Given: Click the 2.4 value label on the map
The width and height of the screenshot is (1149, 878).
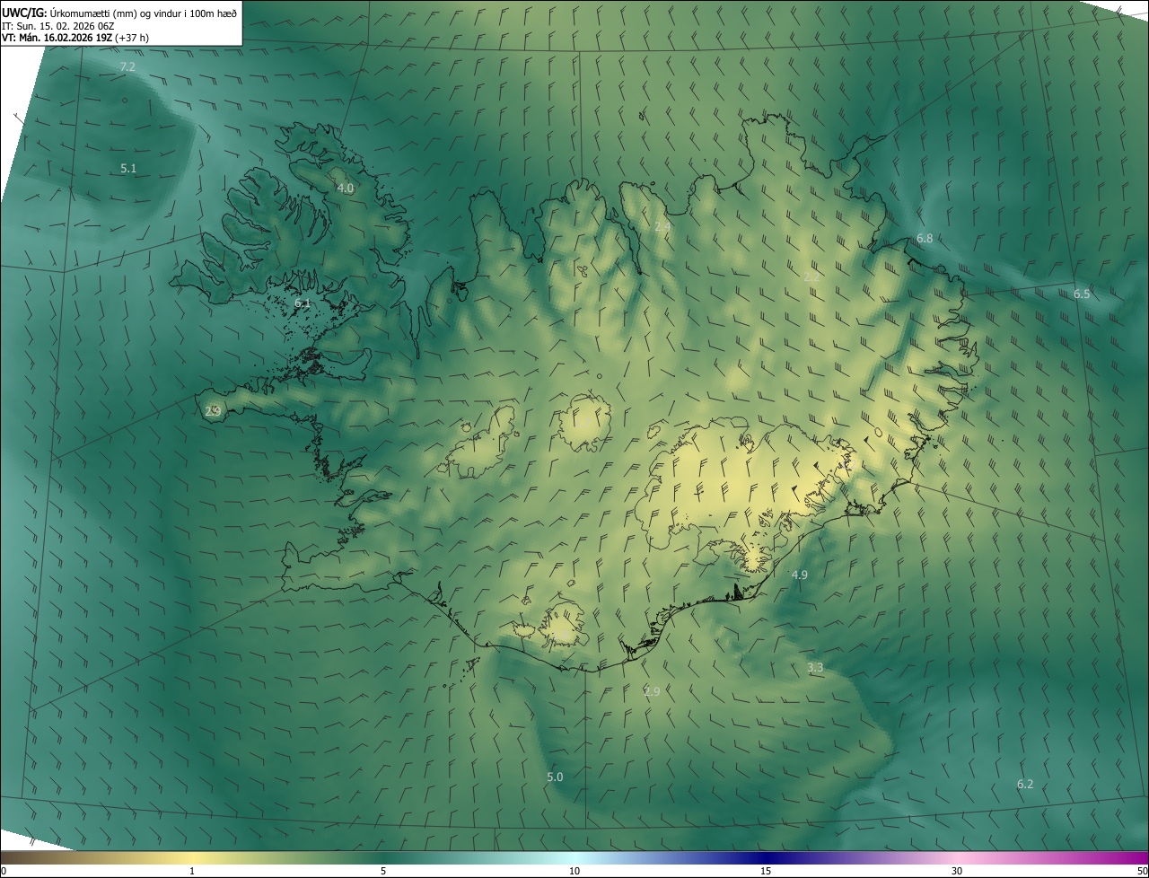Looking at the screenshot, I should 662,227.
